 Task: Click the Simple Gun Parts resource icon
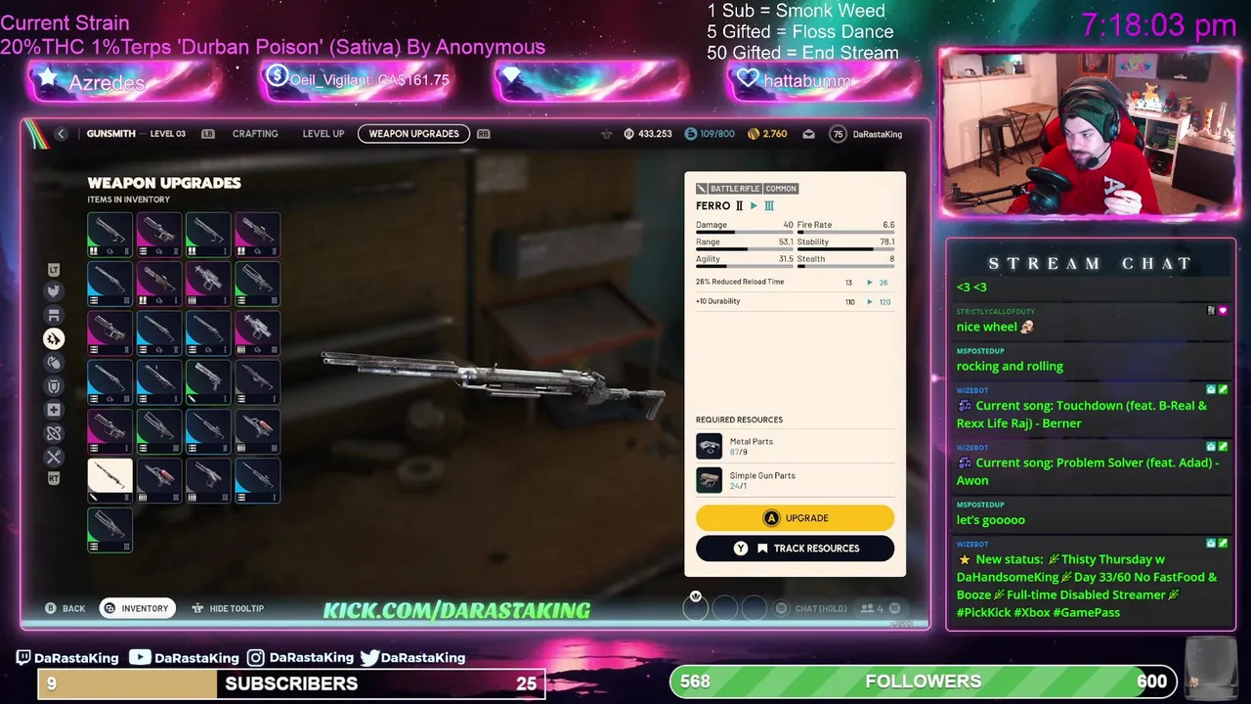tap(709, 480)
